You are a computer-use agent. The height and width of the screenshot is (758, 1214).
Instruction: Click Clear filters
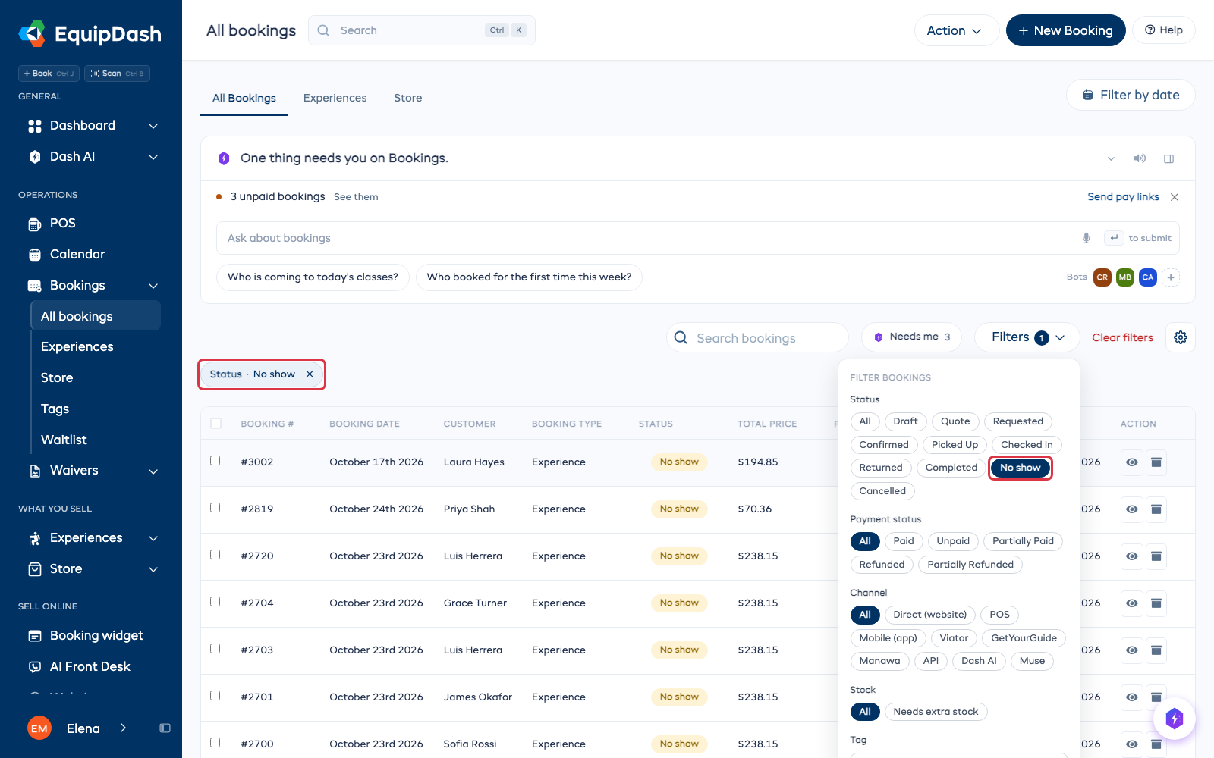(1122, 337)
